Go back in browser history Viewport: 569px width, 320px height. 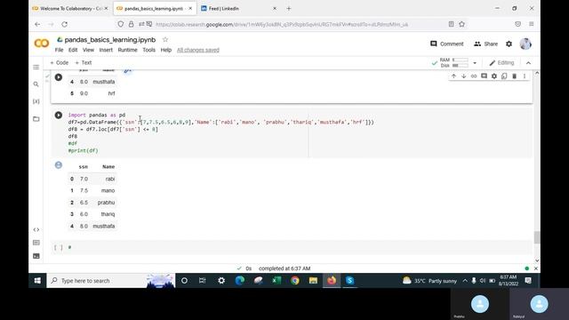click(37, 24)
